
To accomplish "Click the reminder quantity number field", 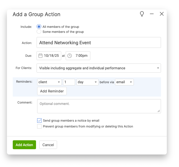I will [69, 82].
